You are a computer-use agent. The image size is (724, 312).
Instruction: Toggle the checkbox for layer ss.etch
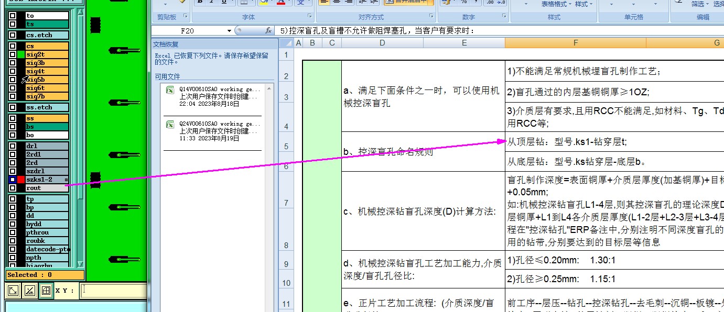[x=13, y=107]
